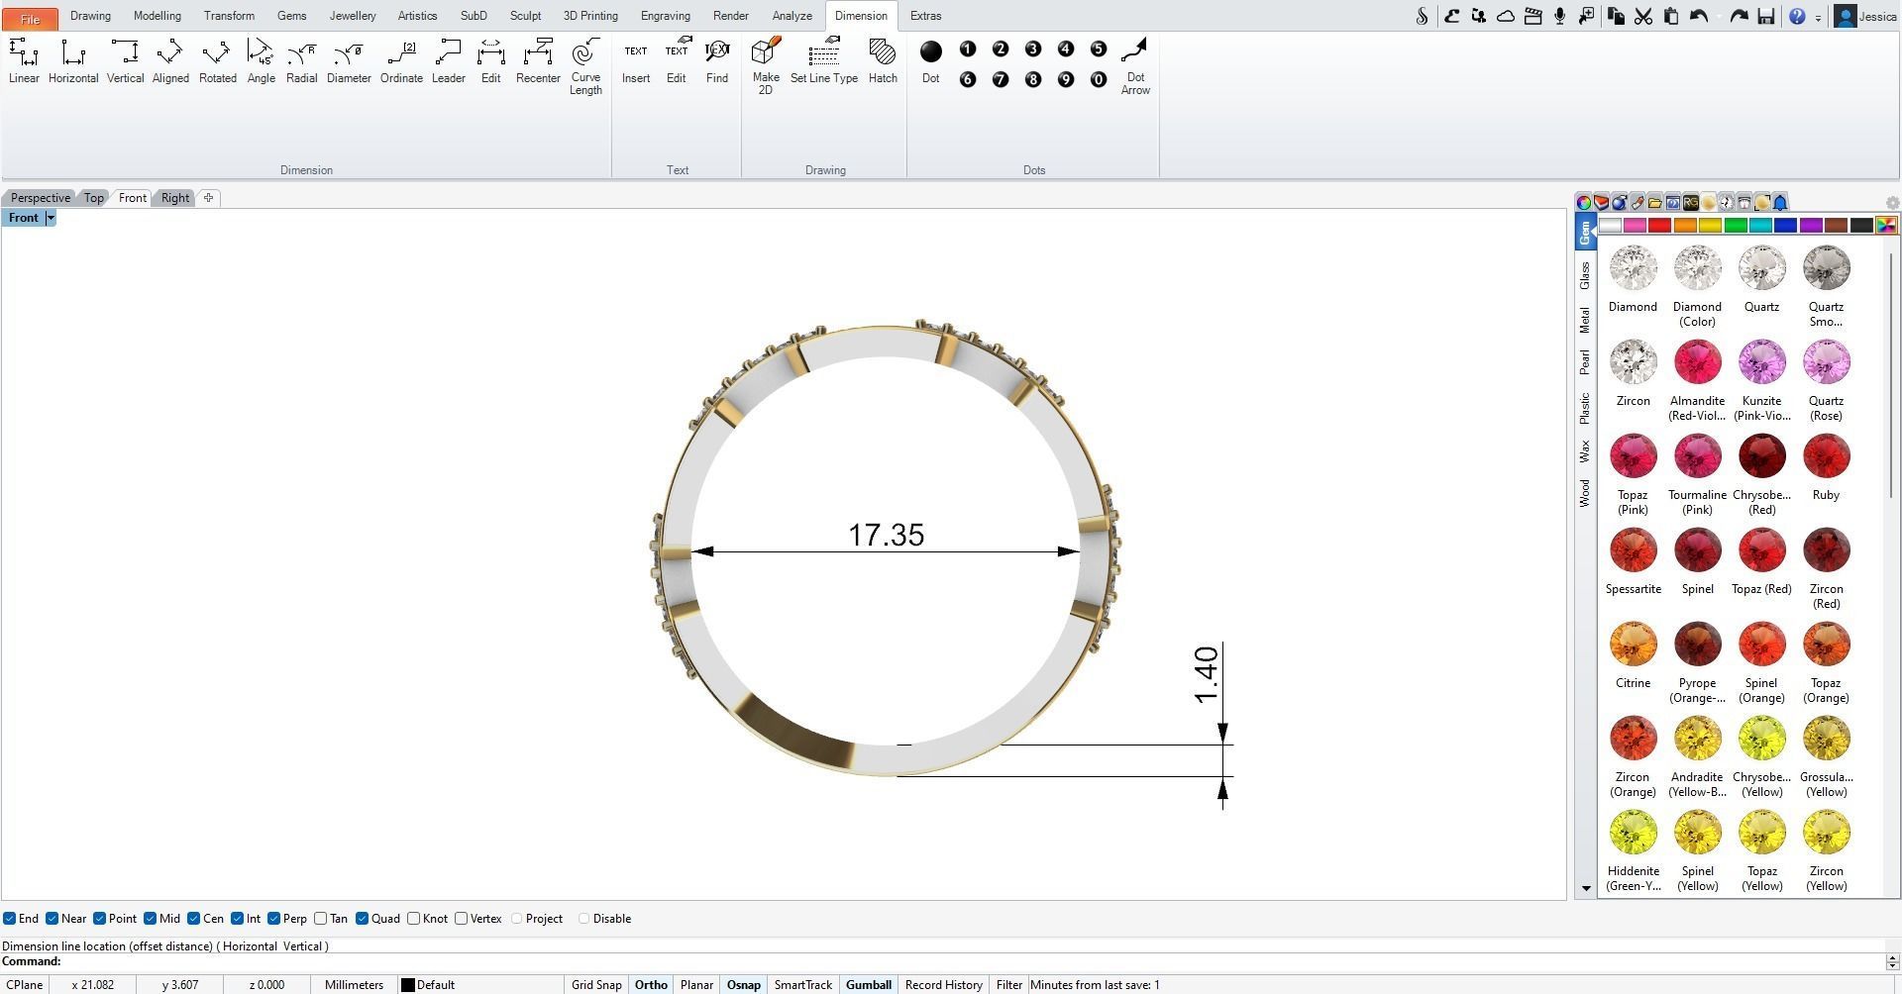Choose the Rotated dimension tool
The image size is (1902, 994).
pyautogui.click(x=217, y=61)
